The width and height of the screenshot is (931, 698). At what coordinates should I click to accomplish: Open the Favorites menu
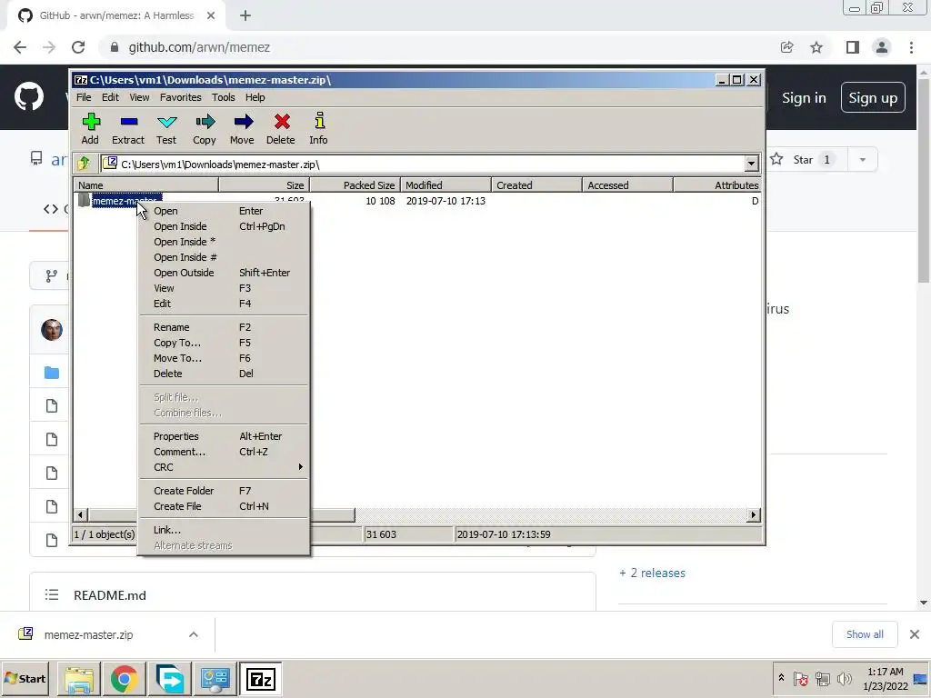pos(181,97)
